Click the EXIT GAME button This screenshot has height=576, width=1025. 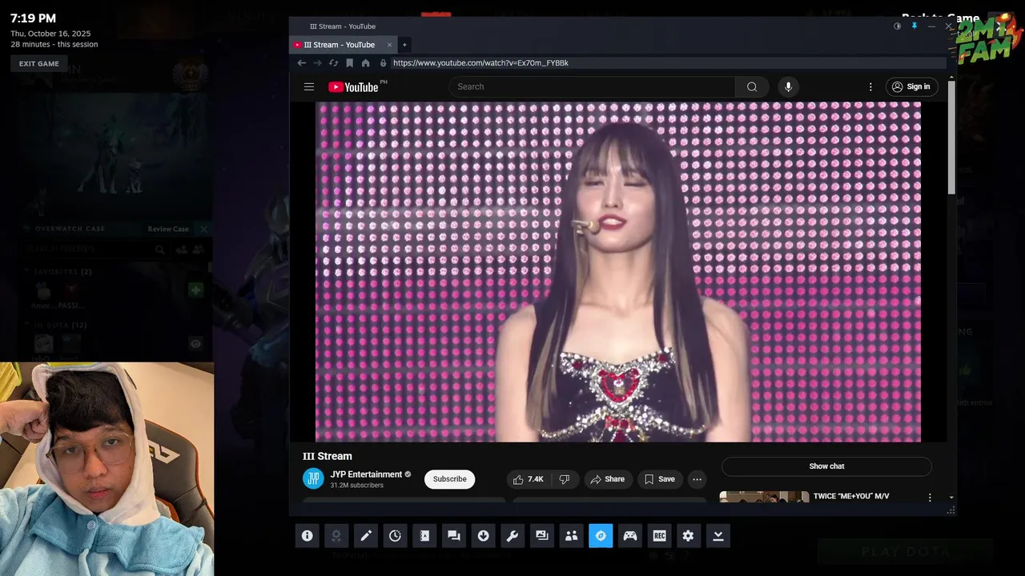click(x=39, y=63)
